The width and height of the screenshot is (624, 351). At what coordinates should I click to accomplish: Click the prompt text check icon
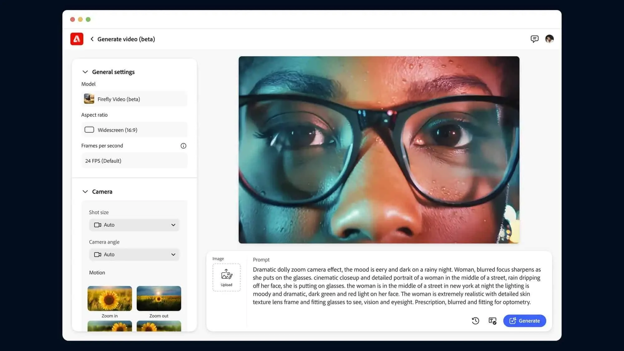(493, 320)
